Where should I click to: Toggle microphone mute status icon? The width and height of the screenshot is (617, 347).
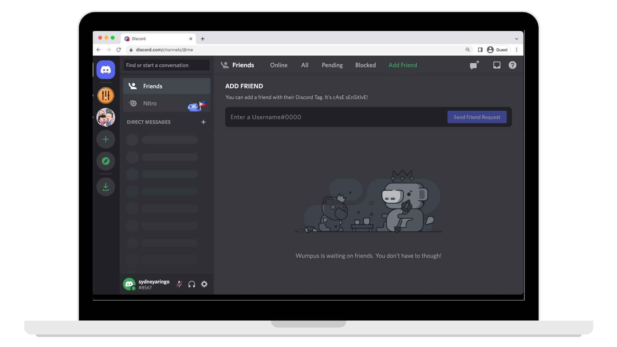[x=179, y=284]
